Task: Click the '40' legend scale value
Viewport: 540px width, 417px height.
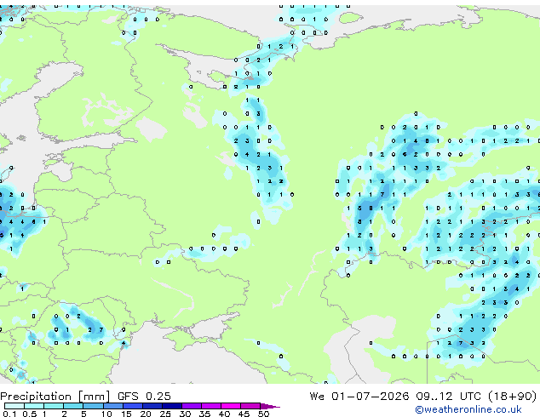Action: (x=224, y=414)
